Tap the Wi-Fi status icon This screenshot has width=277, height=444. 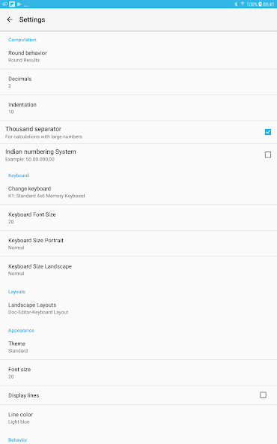(243, 4)
